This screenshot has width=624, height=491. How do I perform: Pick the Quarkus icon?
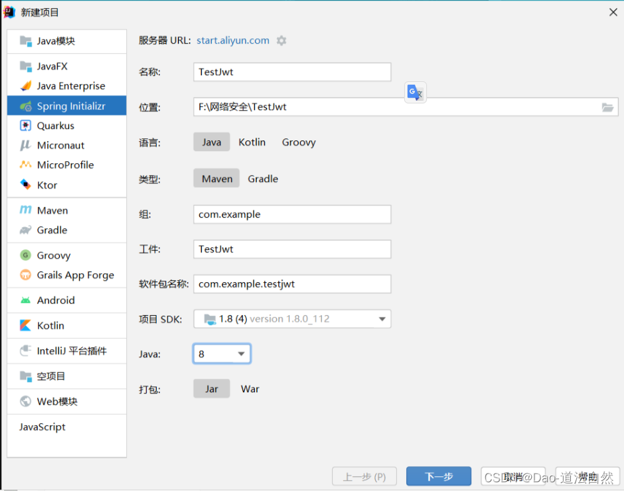tap(26, 126)
